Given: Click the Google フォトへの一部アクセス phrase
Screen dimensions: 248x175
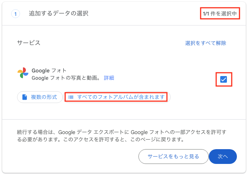Looking at the screenshot, I should (x=168, y=132).
